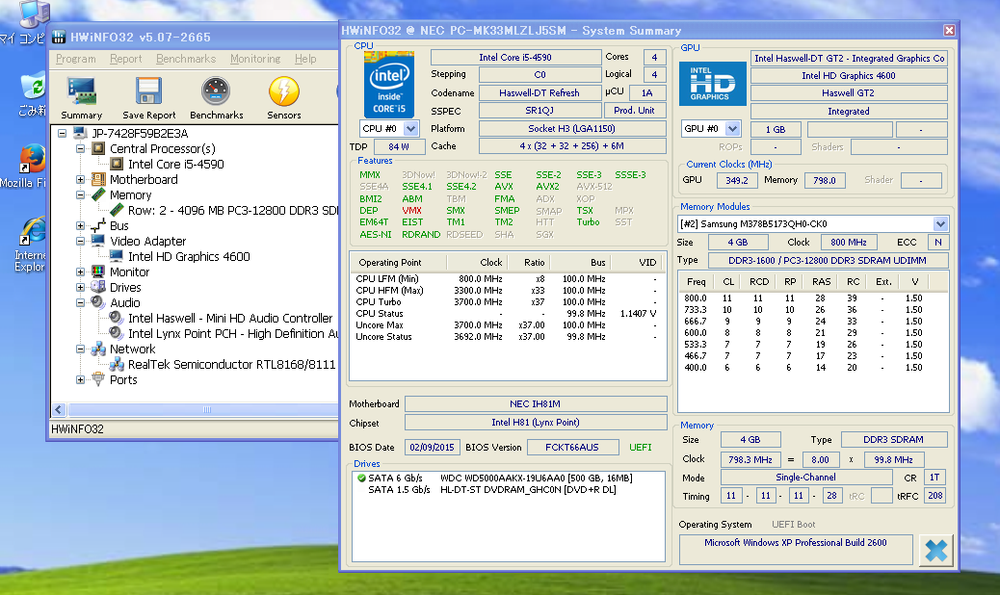Open the Samsung memory module dropdown
The height and width of the screenshot is (595, 1000).
pos(940,223)
